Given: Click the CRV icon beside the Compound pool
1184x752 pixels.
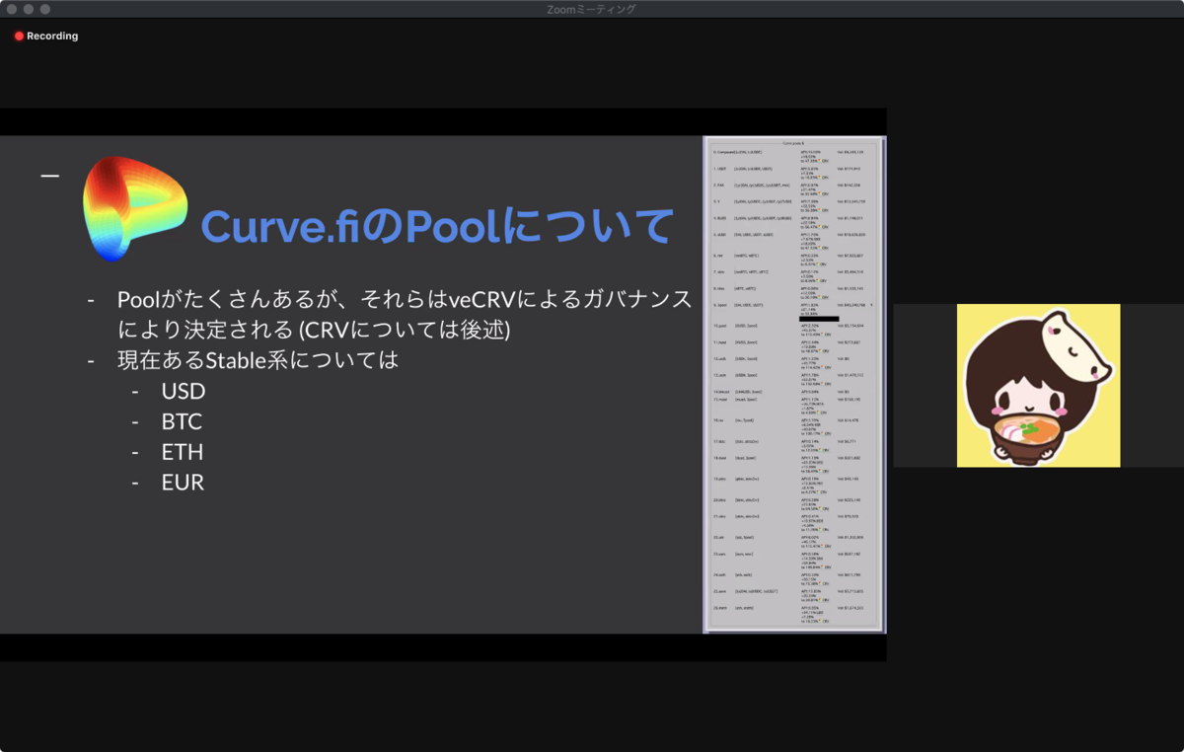Looking at the screenshot, I should coord(822,162).
